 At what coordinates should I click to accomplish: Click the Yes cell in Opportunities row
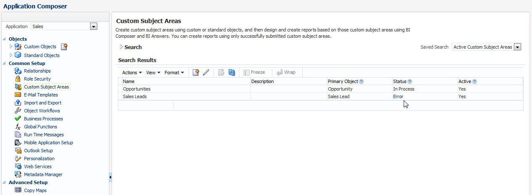490,89
